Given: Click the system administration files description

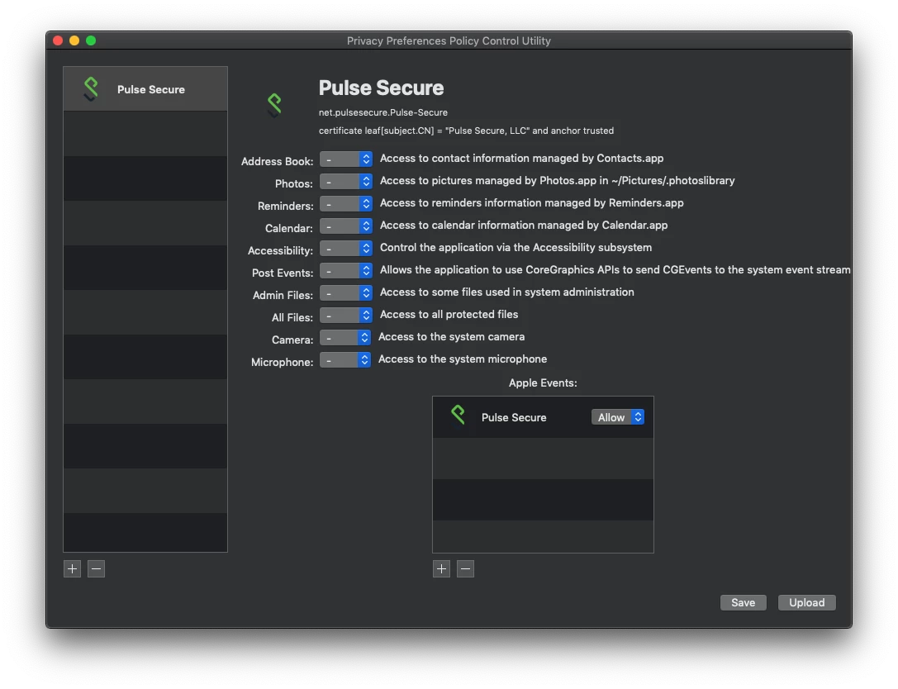Looking at the screenshot, I should (507, 292).
